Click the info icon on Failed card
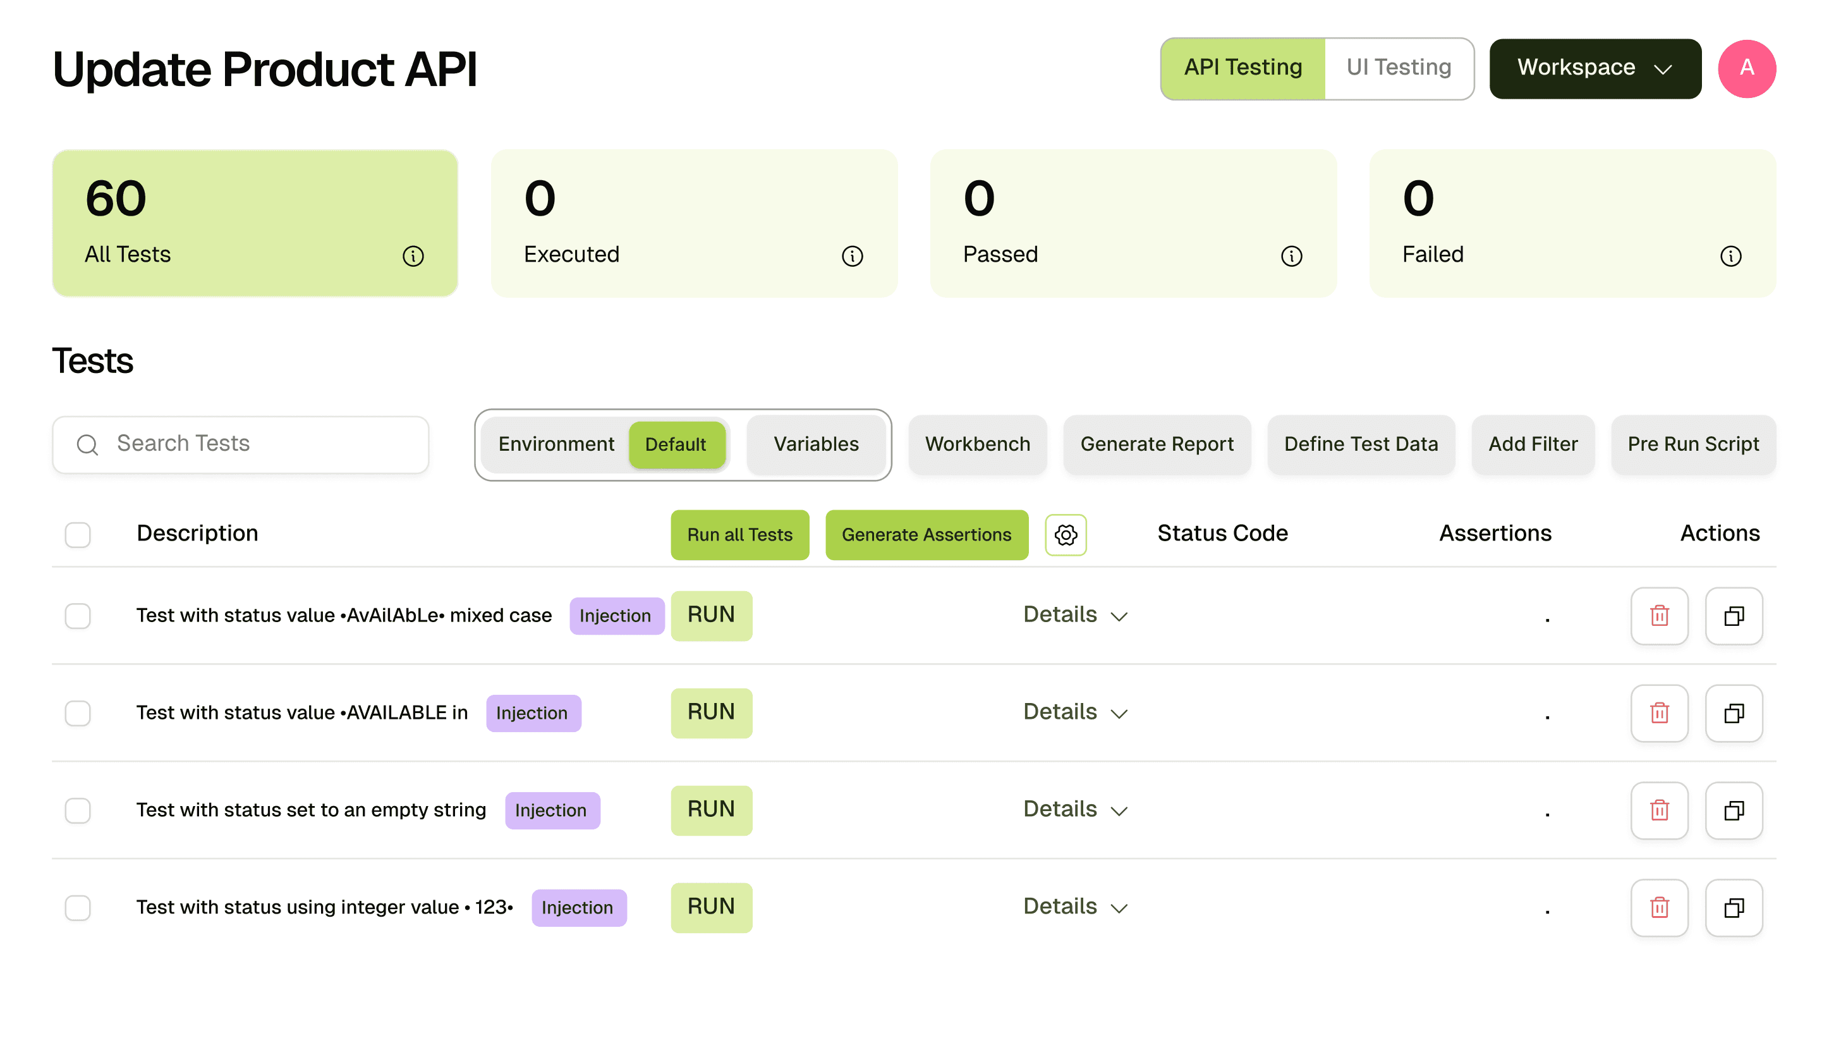 [x=1730, y=256]
